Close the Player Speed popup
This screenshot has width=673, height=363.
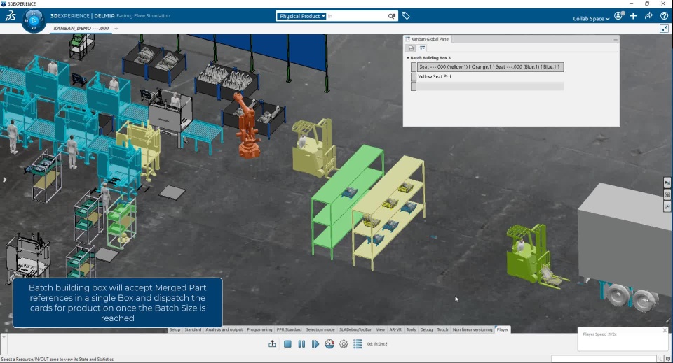click(665, 330)
